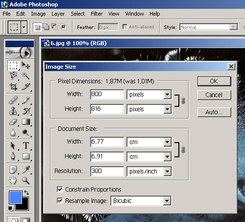Enable the Anti-aliased checkbox
Image resolution: width=245 pixels, height=222 pixels.
click(x=125, y=27)
